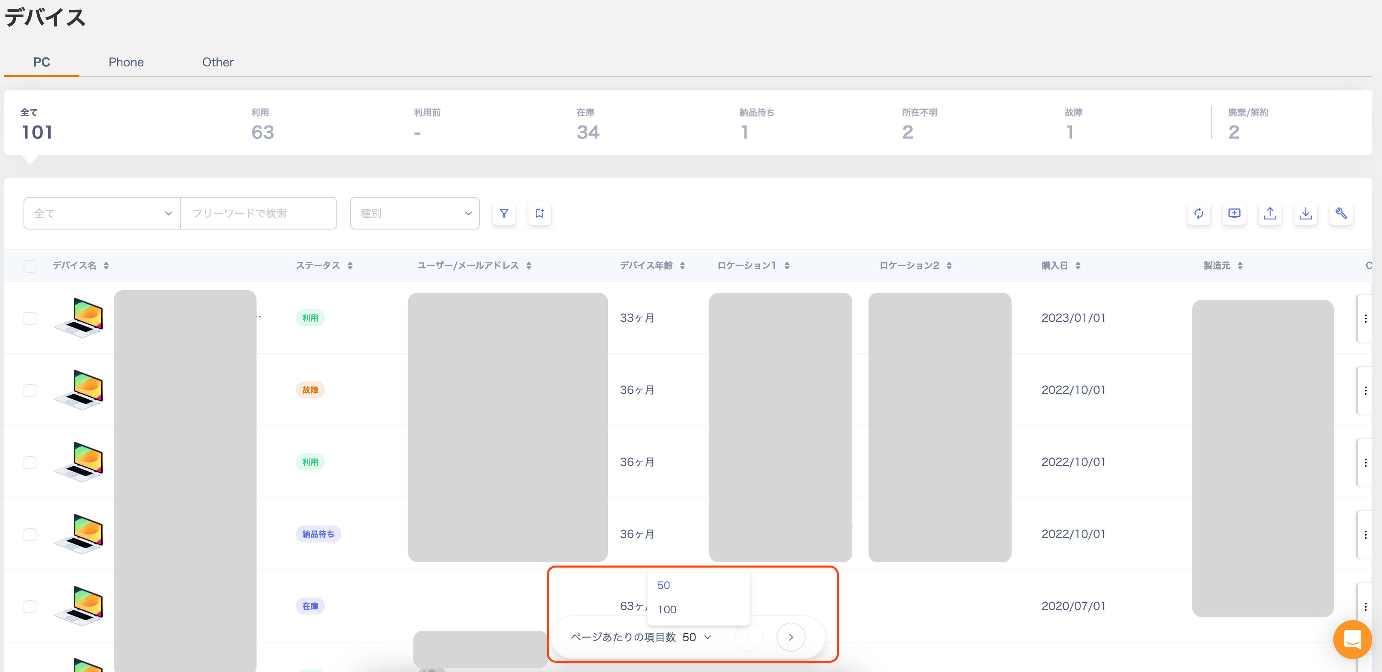Image resolution: width=1382 pixels, height=672 pixels.
Task: Click the download icon in toolbar
Action: click(x=1305, y=213)
